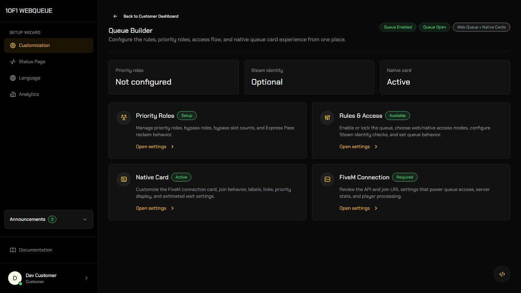Click the Language globe icon
Viewport: 521px width, 293px height.
tap(13, 78)
